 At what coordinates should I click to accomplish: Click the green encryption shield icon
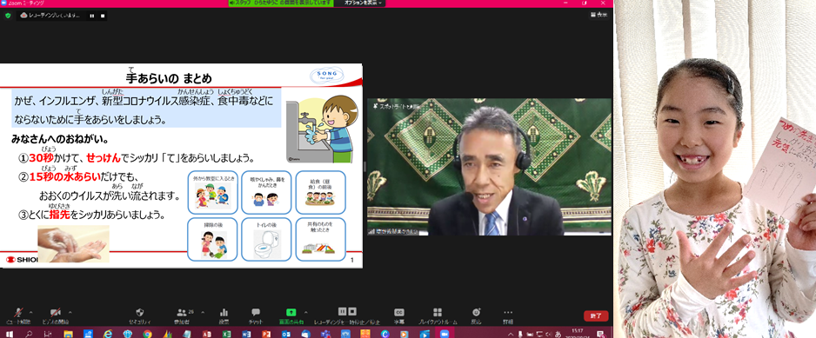click(7, 16)
